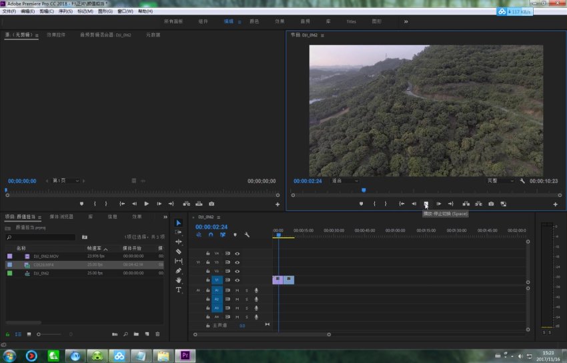The height and width of the screenshot is (363, 567).
Task: Select the Razor tool in the tools panel
Action: click(179, 252)
